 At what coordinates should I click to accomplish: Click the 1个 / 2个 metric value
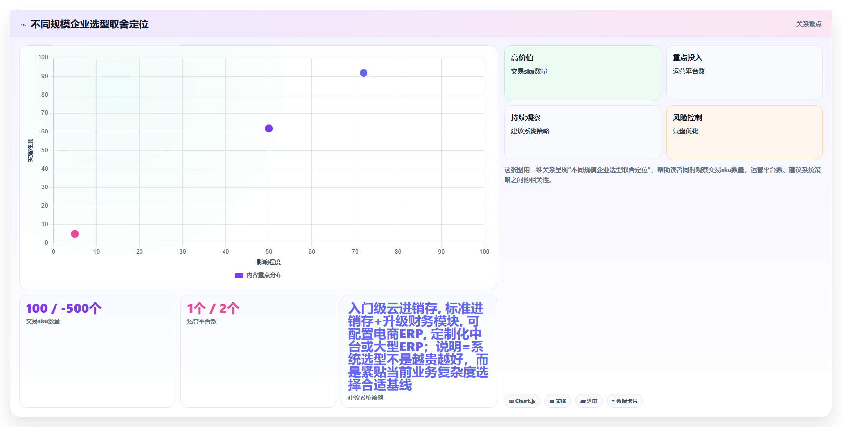pyautogui.click(x=213, y=309)
